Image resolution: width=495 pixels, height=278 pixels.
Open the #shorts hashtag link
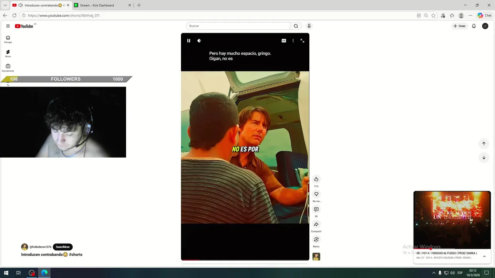click(76, 255)
